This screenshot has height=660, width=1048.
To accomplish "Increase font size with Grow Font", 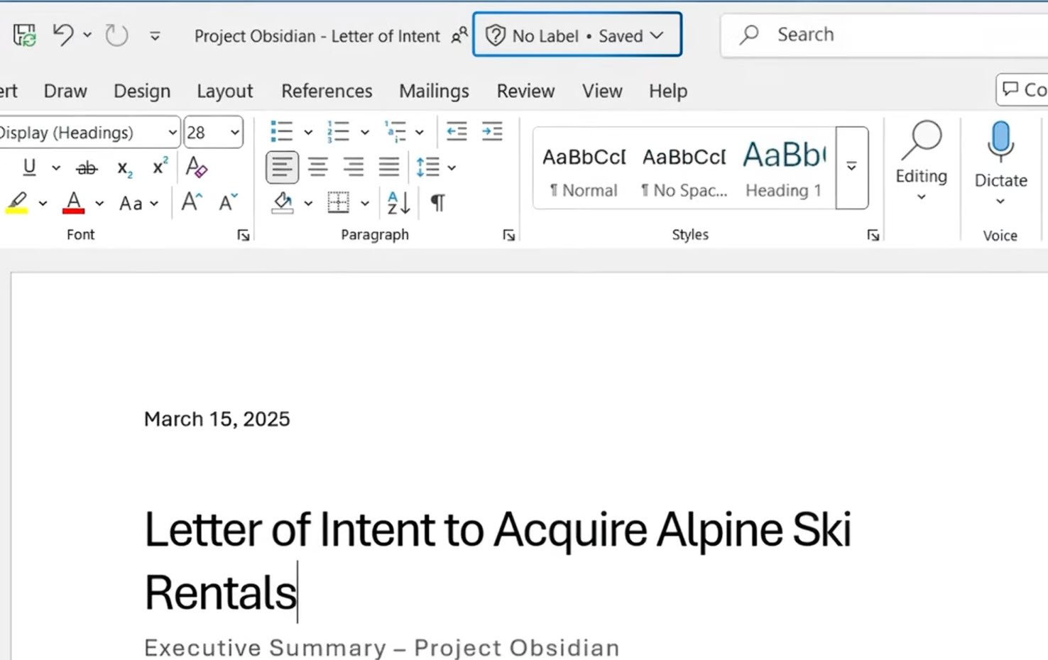I will pos(192,203).
